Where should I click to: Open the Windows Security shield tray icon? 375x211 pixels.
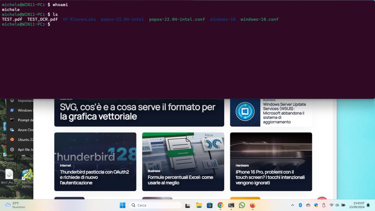[316, 205]
